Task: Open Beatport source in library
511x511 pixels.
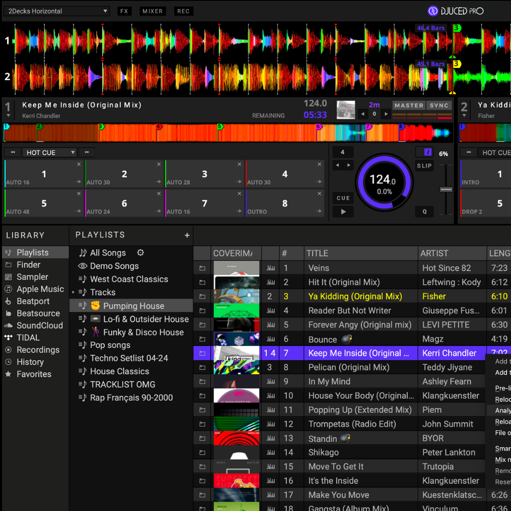Action: coord(33,301)
